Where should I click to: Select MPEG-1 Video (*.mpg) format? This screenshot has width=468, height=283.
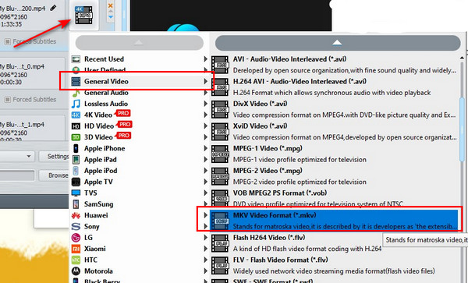pos(335,154)
